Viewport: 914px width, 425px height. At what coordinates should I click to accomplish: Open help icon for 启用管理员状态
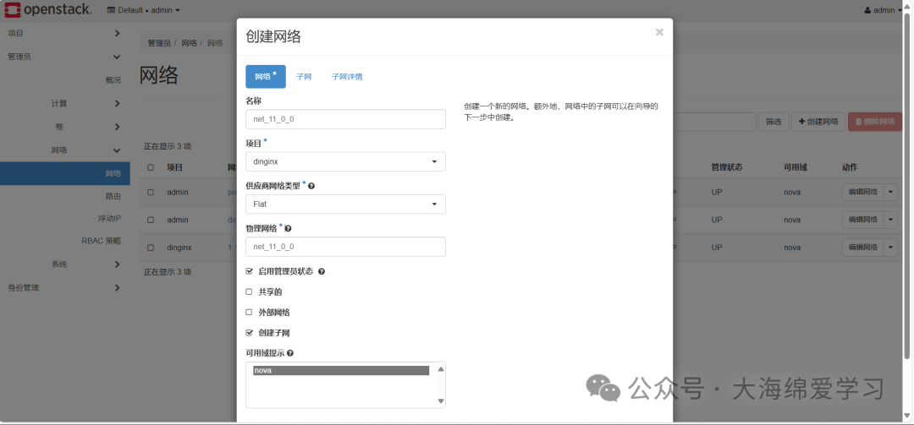(322, 271)
